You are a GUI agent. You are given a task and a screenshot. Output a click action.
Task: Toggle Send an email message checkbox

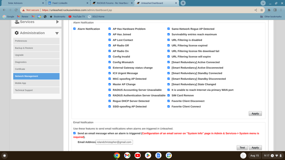(74, 133)
